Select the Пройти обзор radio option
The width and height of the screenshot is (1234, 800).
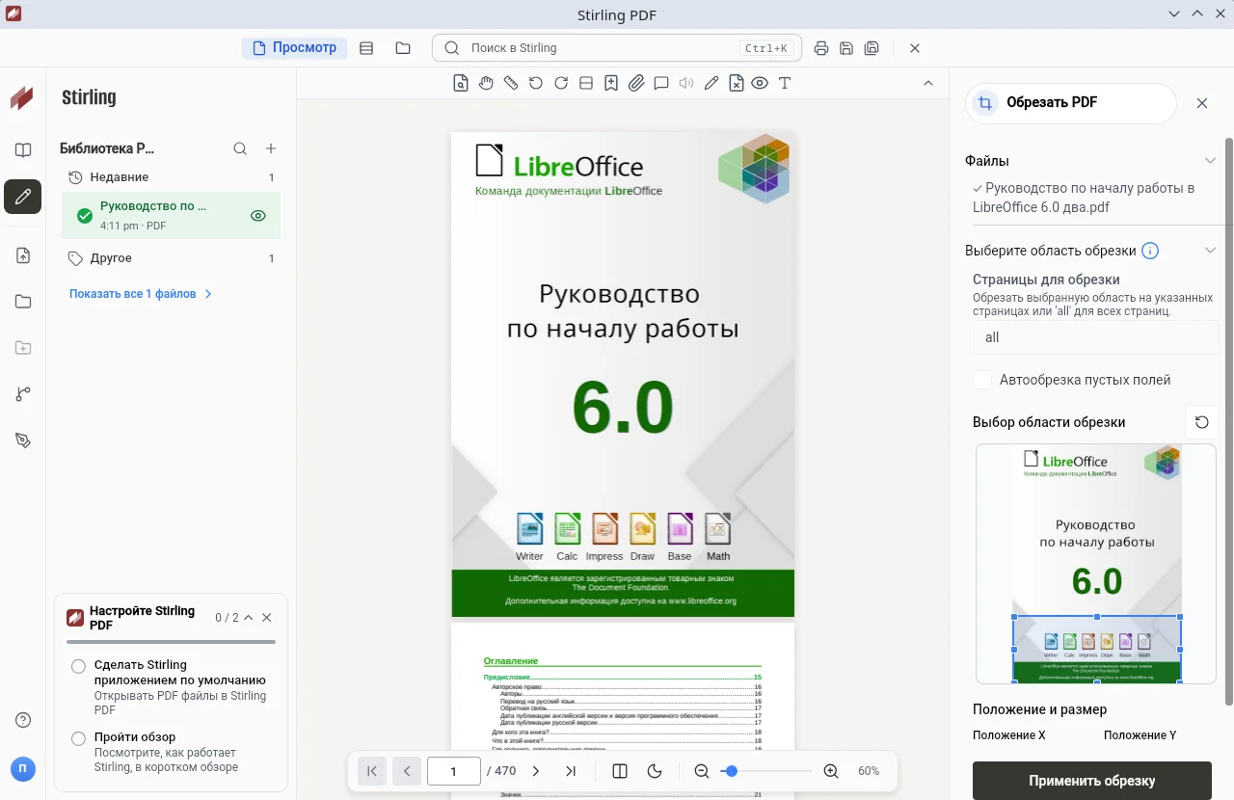[x=78, y=738]
